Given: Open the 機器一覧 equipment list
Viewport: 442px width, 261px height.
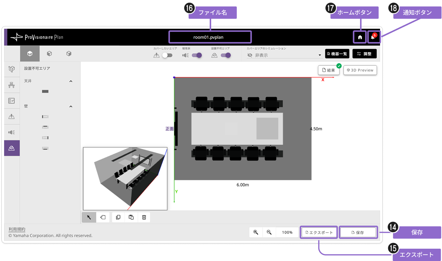Looking at the screenshot, I should click(x=337, y=54).
